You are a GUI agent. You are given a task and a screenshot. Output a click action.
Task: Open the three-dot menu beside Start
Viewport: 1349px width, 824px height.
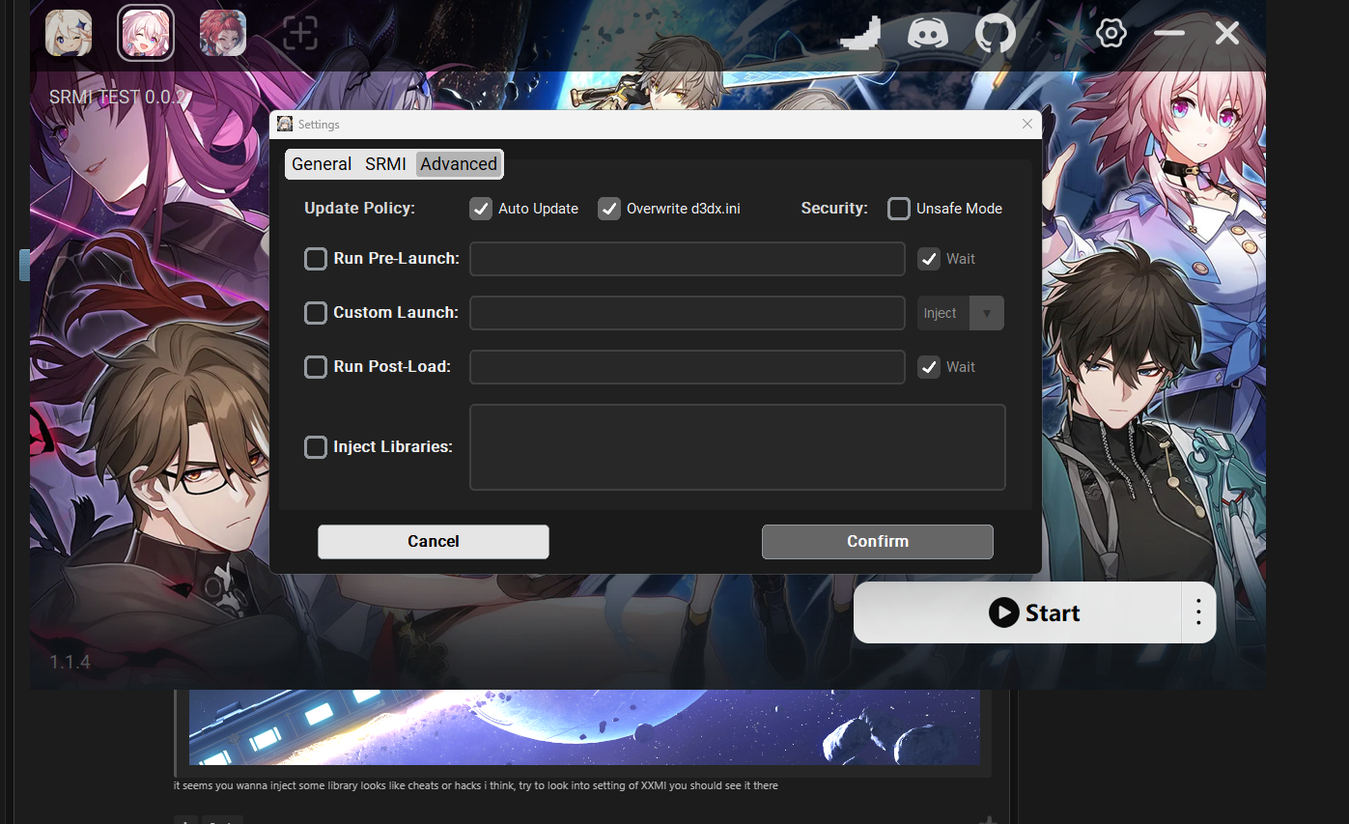(x=1198, y=612)
